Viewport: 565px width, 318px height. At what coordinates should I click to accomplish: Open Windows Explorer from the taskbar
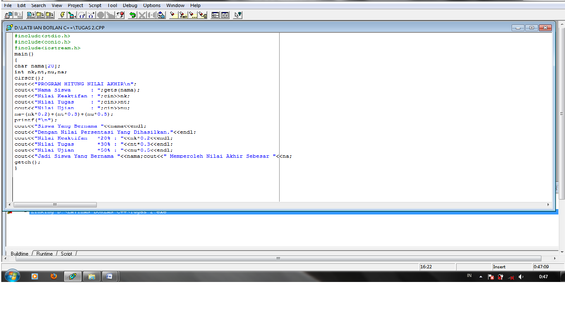92,276
